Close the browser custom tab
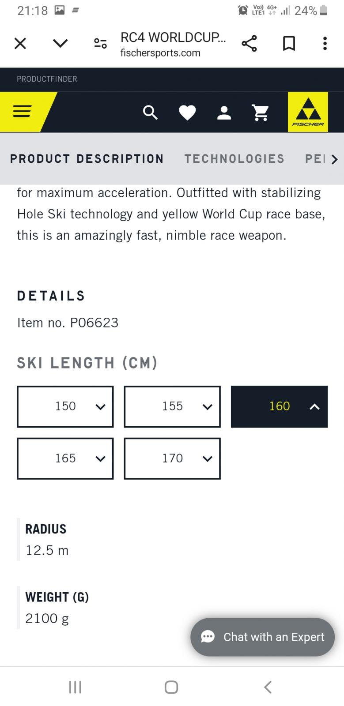This screenshot has height=706, width=344. (20, 43)
